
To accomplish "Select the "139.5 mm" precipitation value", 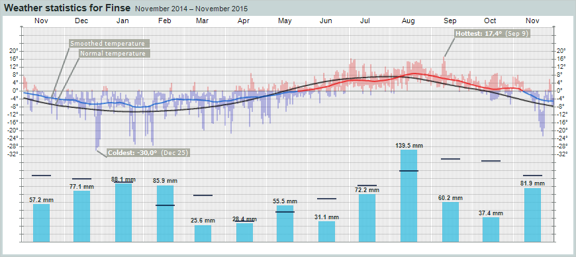I will point(409,146).
